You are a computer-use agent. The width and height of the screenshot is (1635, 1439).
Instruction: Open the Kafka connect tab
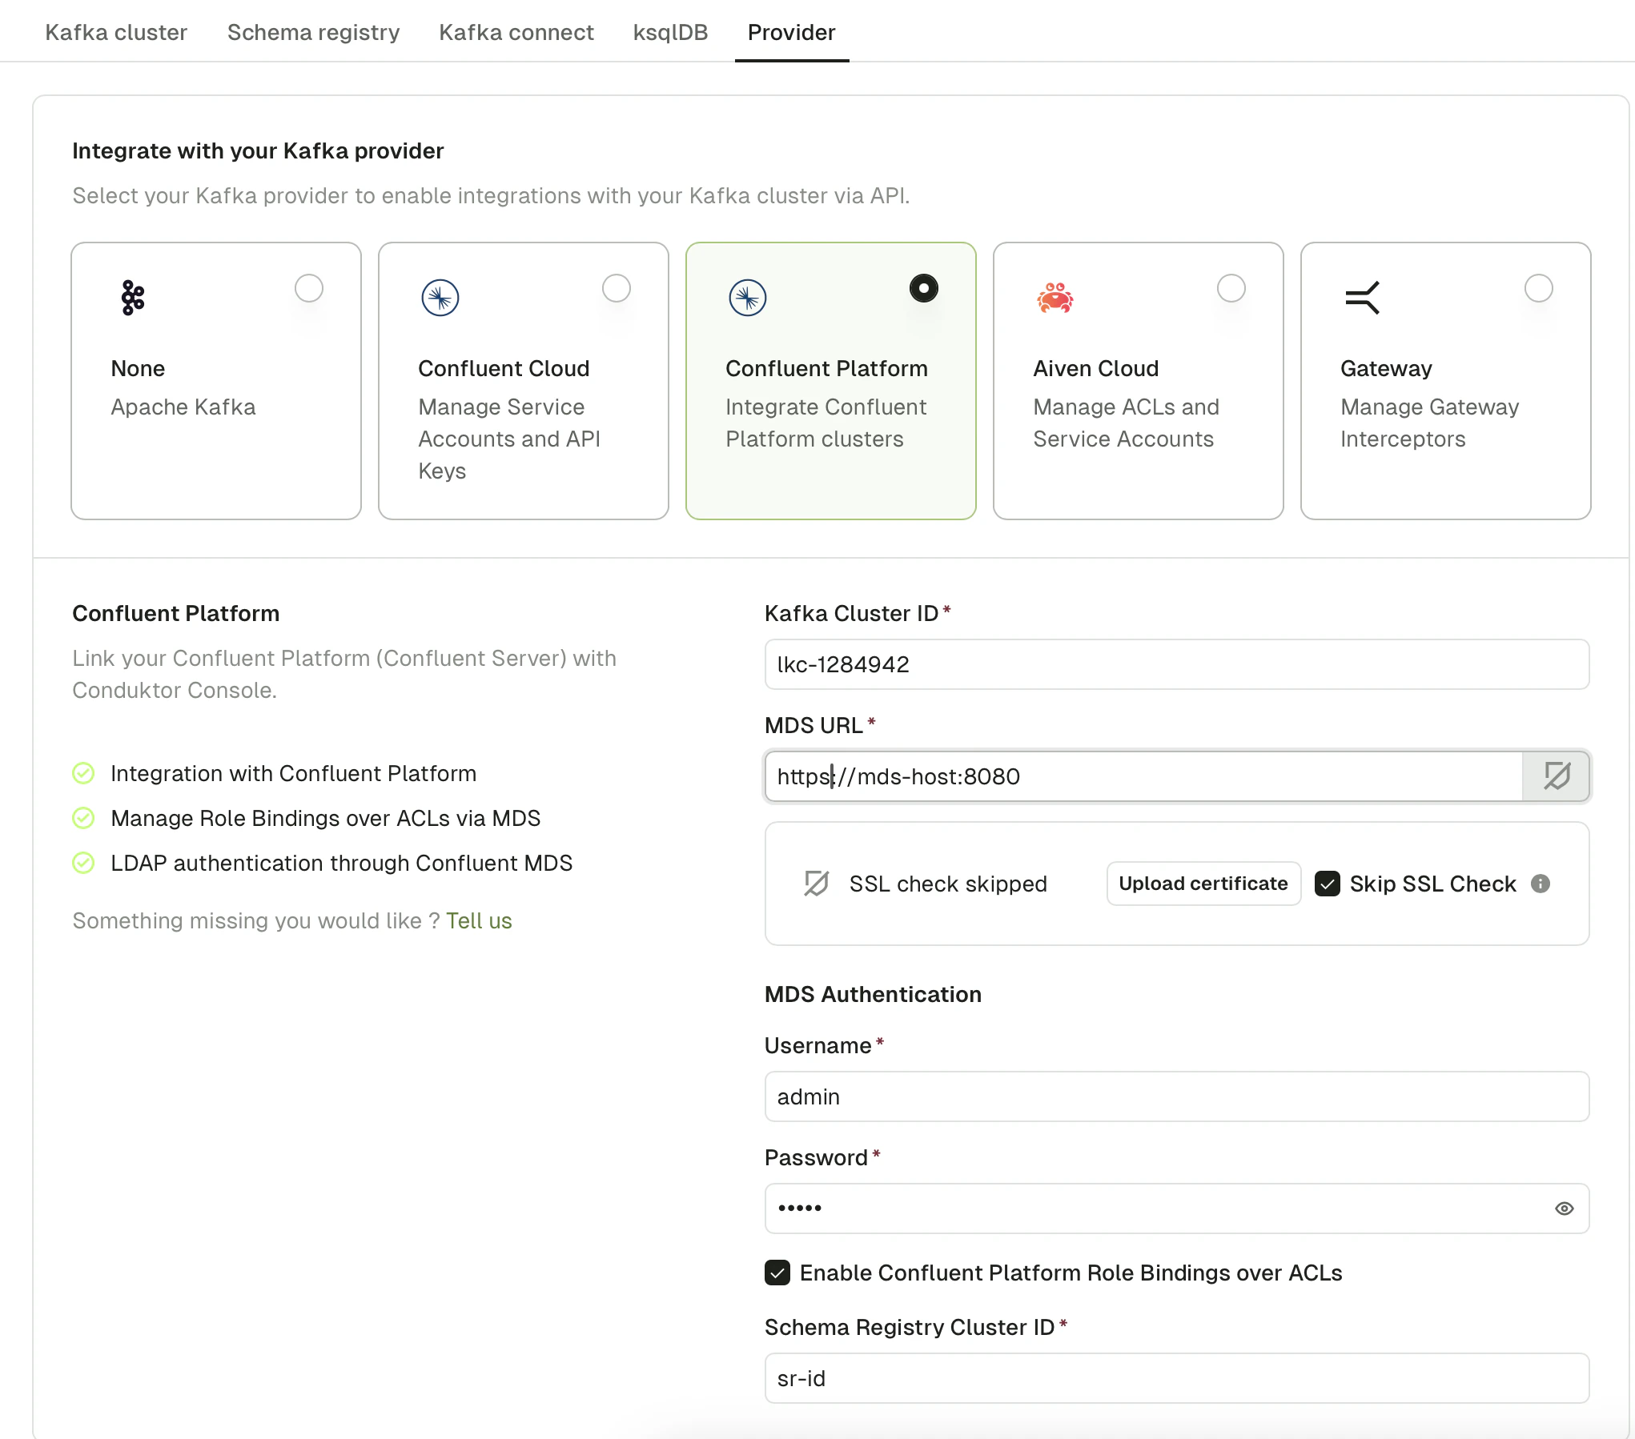click(516, 32)
